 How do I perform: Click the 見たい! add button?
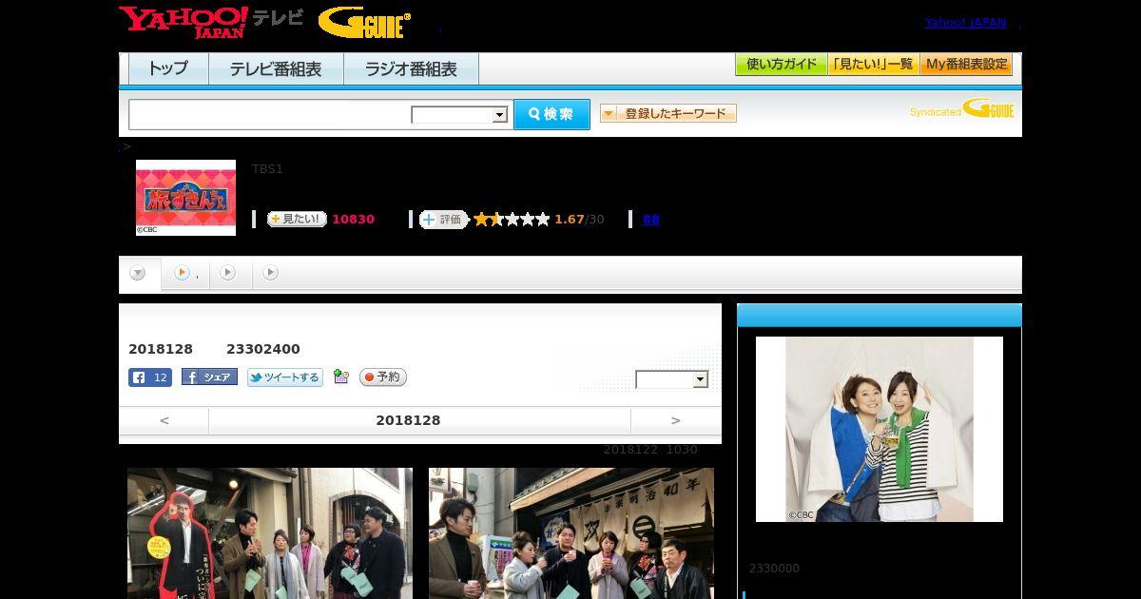[297, 219]
